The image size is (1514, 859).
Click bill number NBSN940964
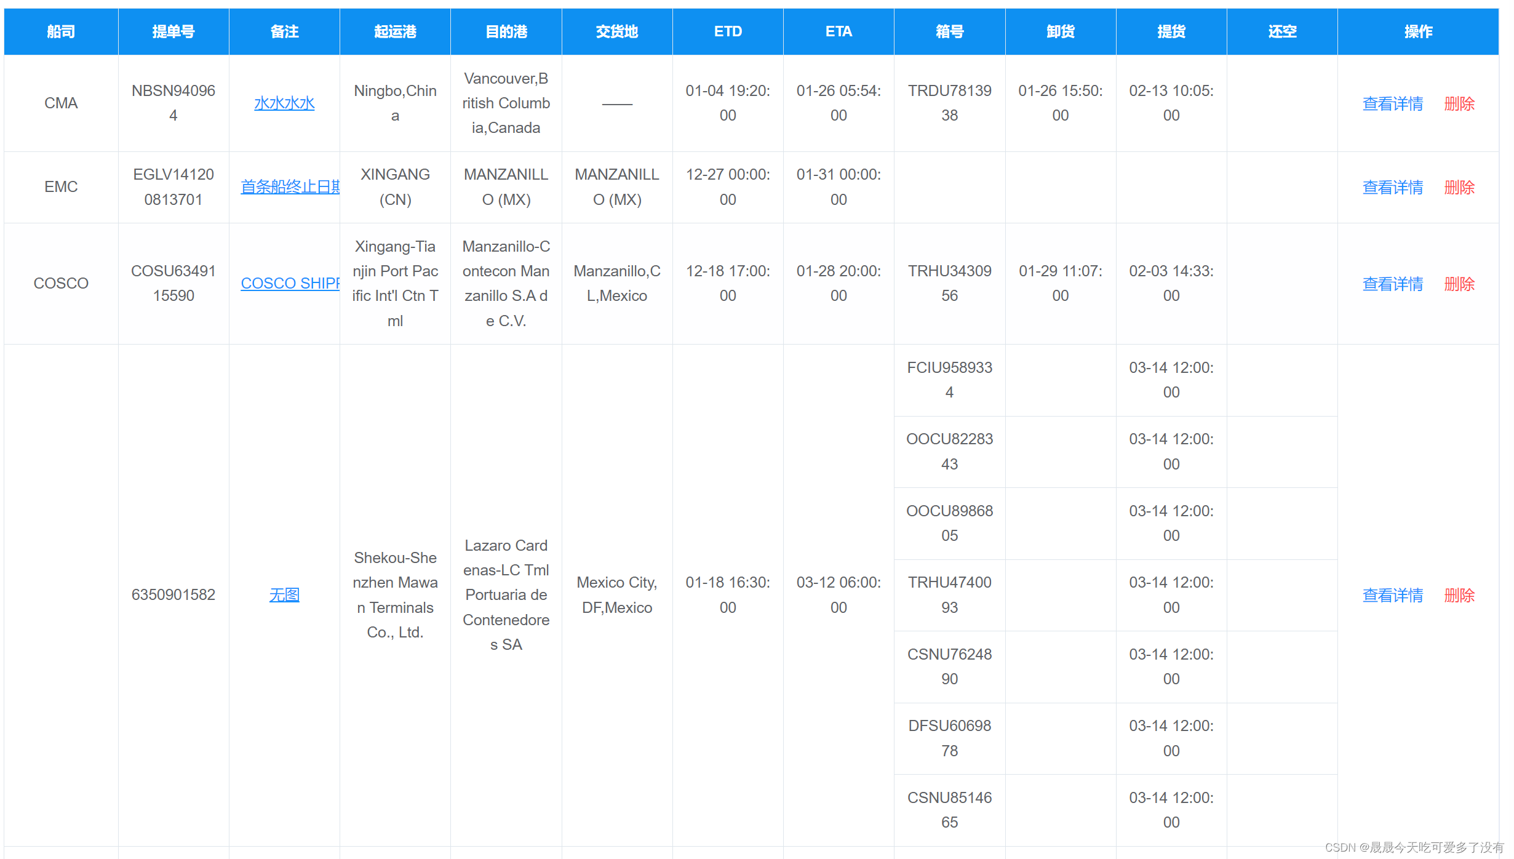(x=173, y=103)
